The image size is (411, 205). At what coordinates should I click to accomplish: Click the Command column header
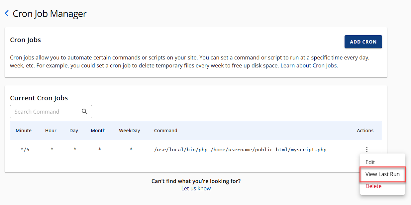tap(165, 131)
